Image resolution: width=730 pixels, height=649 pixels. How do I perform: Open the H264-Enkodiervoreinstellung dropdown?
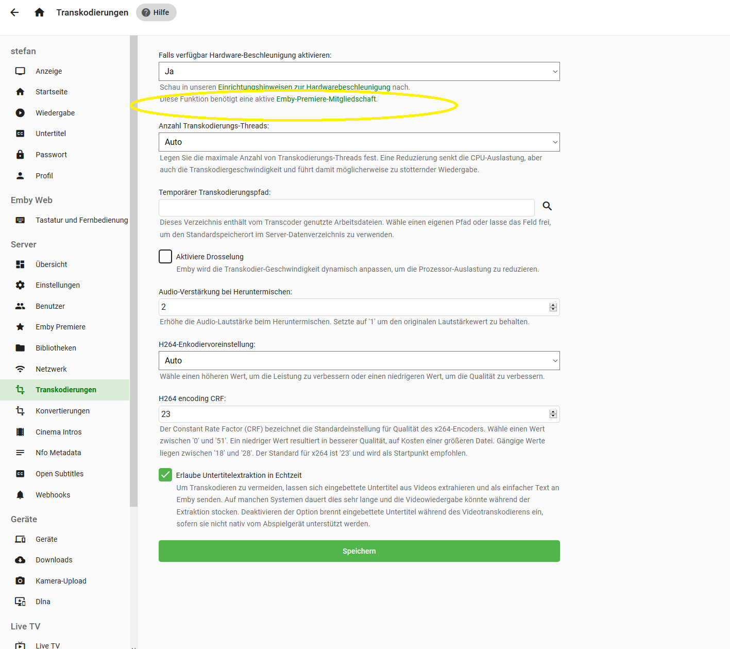pyautogui.click(x=359, y=361)
